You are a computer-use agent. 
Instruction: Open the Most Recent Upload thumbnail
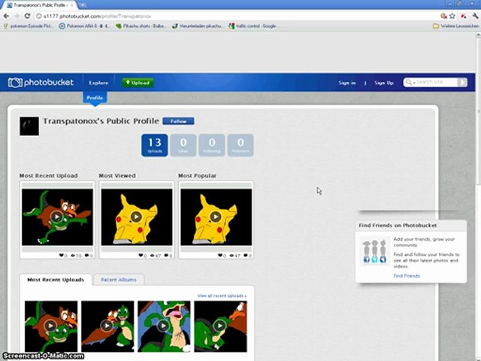pyautogui.click(x=57, y=217)
